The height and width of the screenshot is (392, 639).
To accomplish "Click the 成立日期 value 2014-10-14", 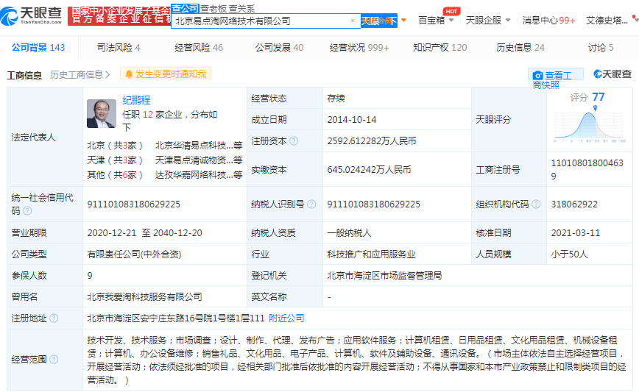I will (352, 120).
